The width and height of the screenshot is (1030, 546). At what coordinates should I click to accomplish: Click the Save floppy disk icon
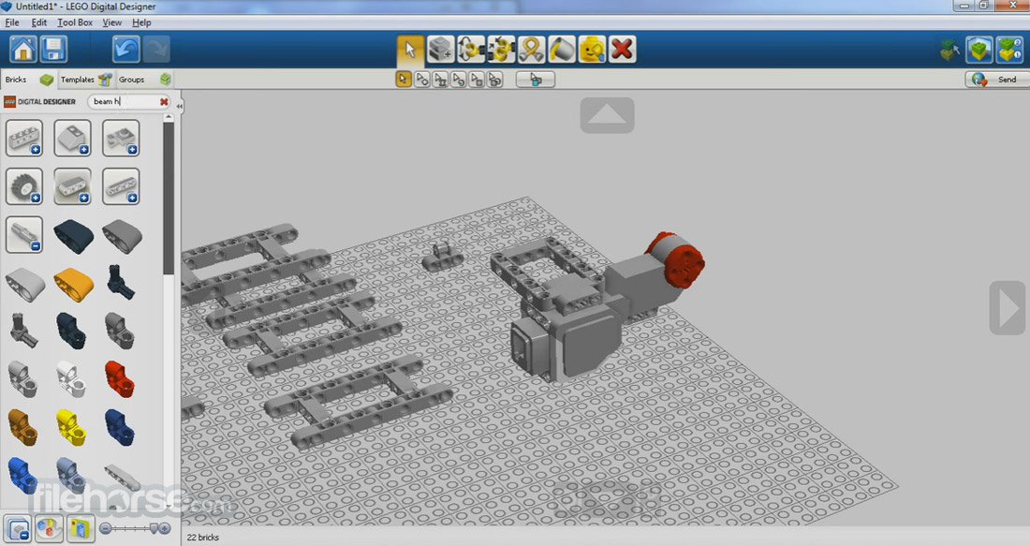coord(53,50)
